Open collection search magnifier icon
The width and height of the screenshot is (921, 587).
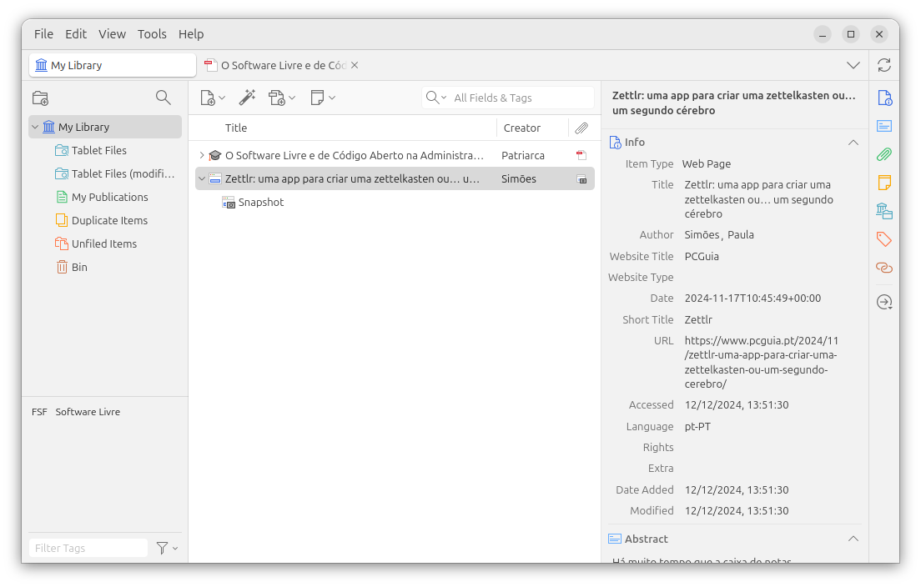(164, 98)
